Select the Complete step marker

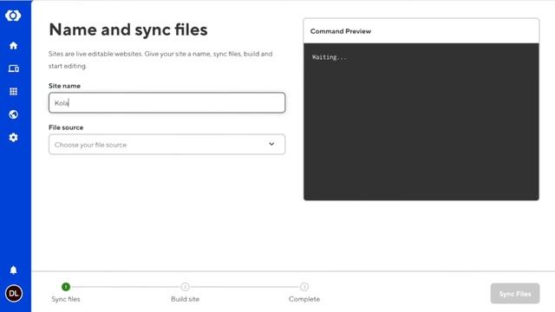point(304,287)
